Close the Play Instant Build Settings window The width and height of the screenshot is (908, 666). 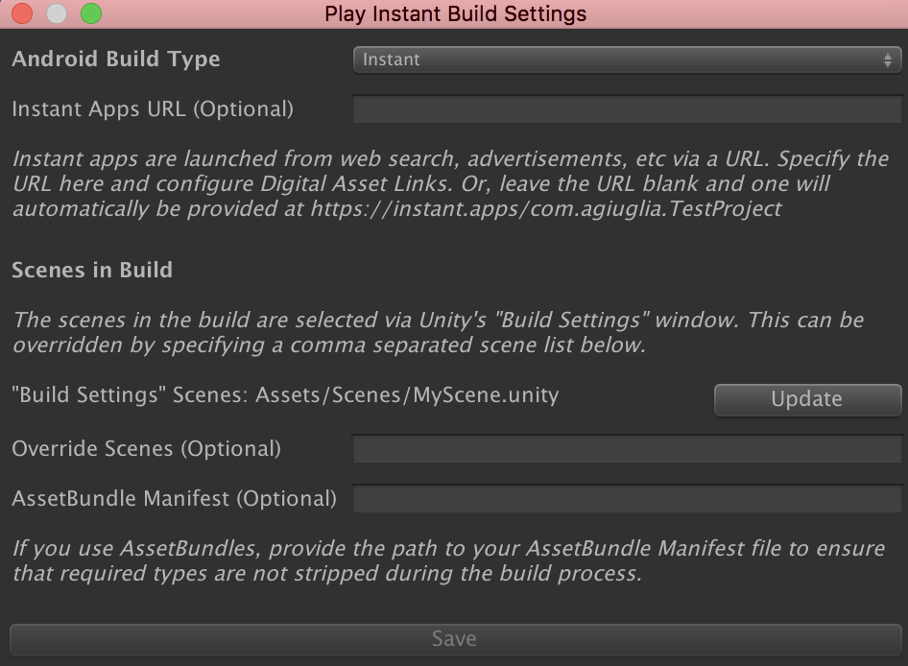pos(22,13)
